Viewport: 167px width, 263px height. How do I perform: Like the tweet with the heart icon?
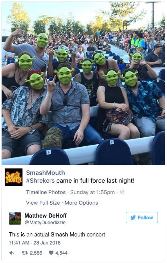pos(51,253)
